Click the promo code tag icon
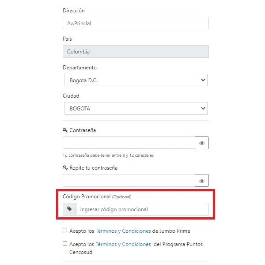The width and height of the screenshot is (265, 265). coord(69,209)
